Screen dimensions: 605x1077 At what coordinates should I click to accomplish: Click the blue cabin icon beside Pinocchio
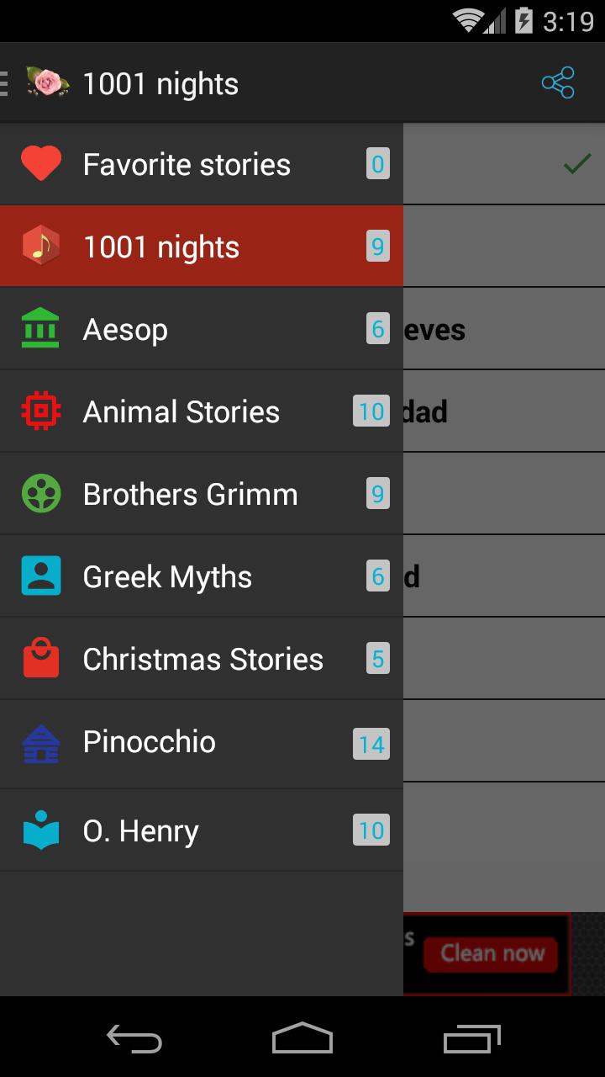click(40, 743)
